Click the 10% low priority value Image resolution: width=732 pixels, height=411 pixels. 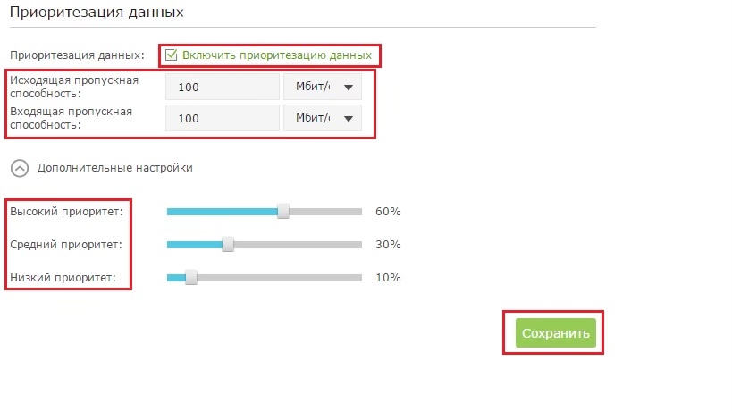pos(388,277)
